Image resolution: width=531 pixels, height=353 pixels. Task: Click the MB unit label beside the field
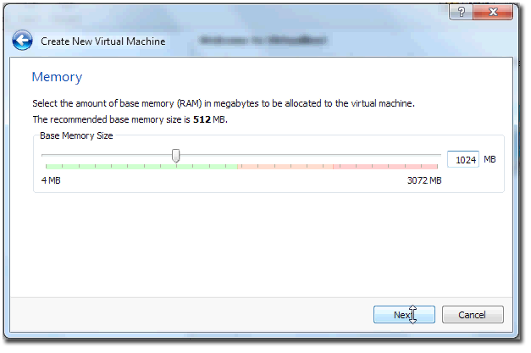(x=490, y=159)
